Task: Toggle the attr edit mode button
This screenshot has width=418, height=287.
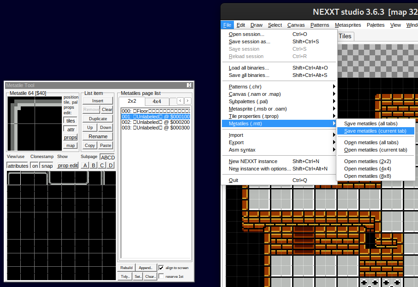Action: click(x=71, y=129)
